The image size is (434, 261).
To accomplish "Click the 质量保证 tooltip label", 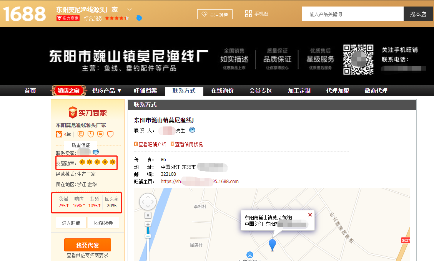I will point(81,145).
